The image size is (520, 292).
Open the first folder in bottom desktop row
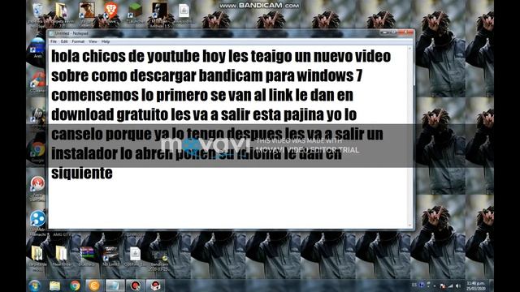(37, 254)
